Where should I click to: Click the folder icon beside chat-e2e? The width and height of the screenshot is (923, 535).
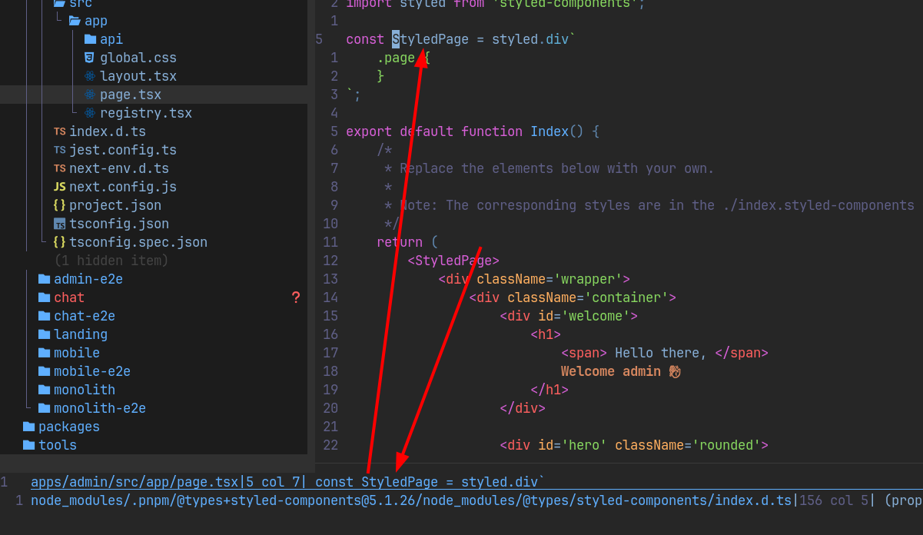coord(45,316)
